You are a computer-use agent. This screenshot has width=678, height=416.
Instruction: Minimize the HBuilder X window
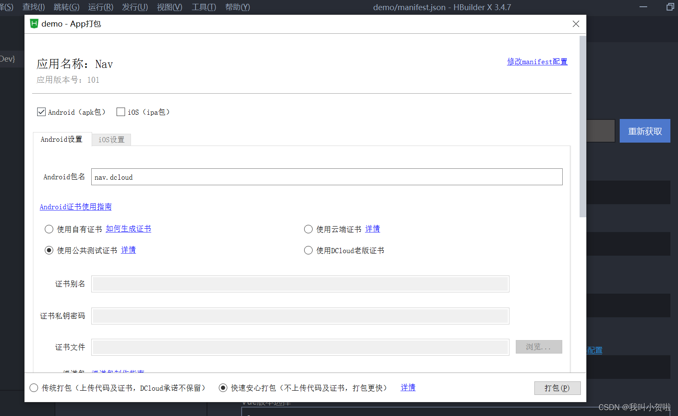[x=643, y=7]
